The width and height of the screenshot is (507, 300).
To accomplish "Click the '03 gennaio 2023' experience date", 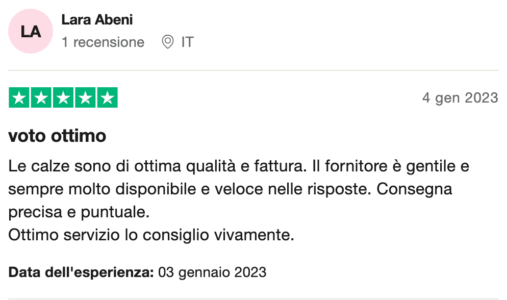I will (212, 272).
